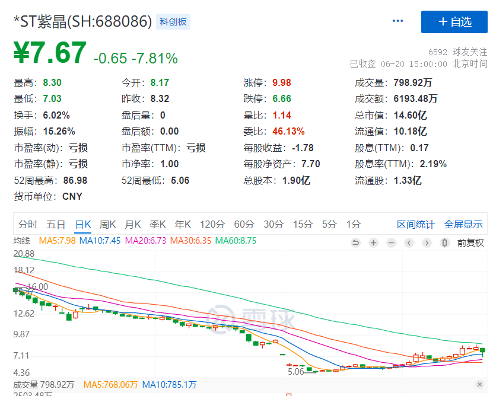Zoom in the K-line chart with plus icon
The image size is (493, 396).
[x=373, y=242]
